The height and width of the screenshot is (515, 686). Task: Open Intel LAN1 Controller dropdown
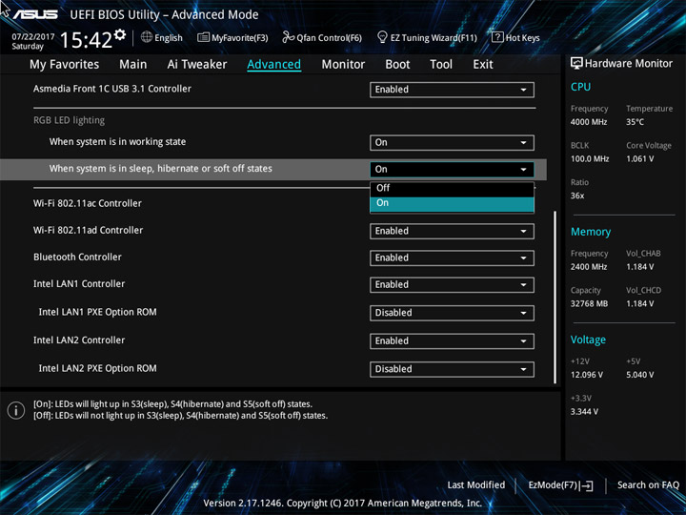tap(452, 284)
